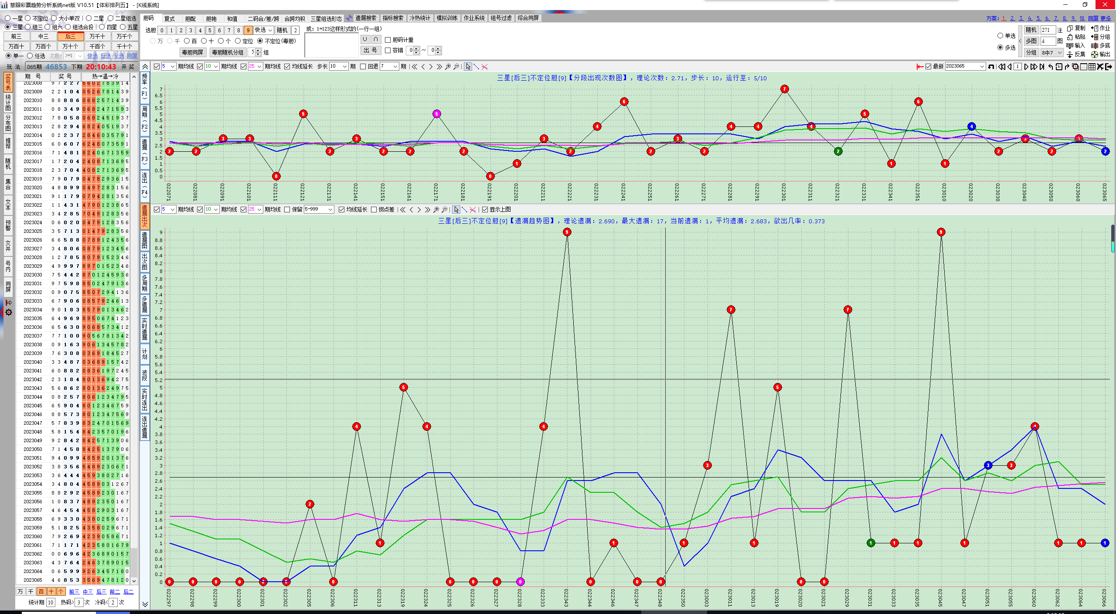Open the 遗漏图 vertical side tab
The height and width of the screenshot is (614, 1116).
coord(145,240)
